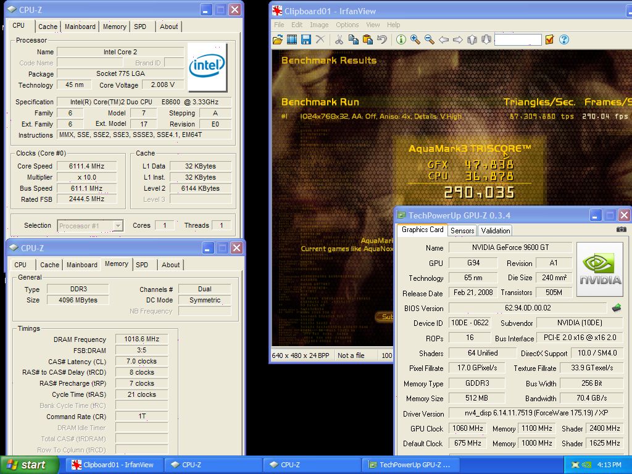Click the up arrow icon in IrfanView toolbar
The image size is (632, 474).
point(472,39)
